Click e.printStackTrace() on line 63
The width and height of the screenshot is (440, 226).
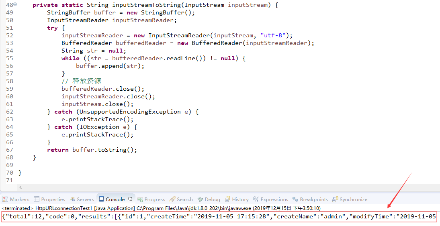pyautogui.click(x=97, y=120)
